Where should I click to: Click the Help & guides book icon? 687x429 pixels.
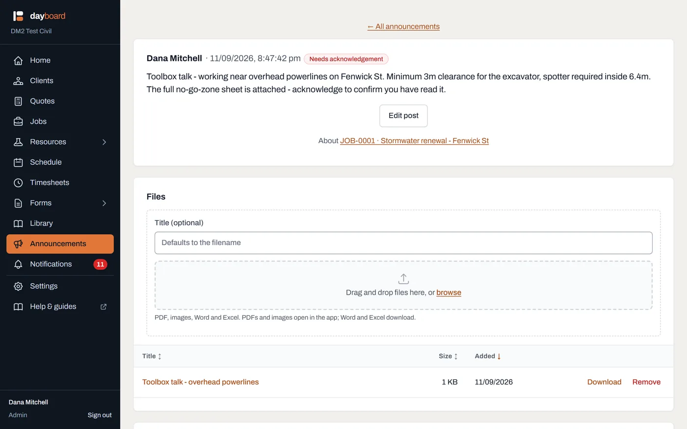point(18,306)
